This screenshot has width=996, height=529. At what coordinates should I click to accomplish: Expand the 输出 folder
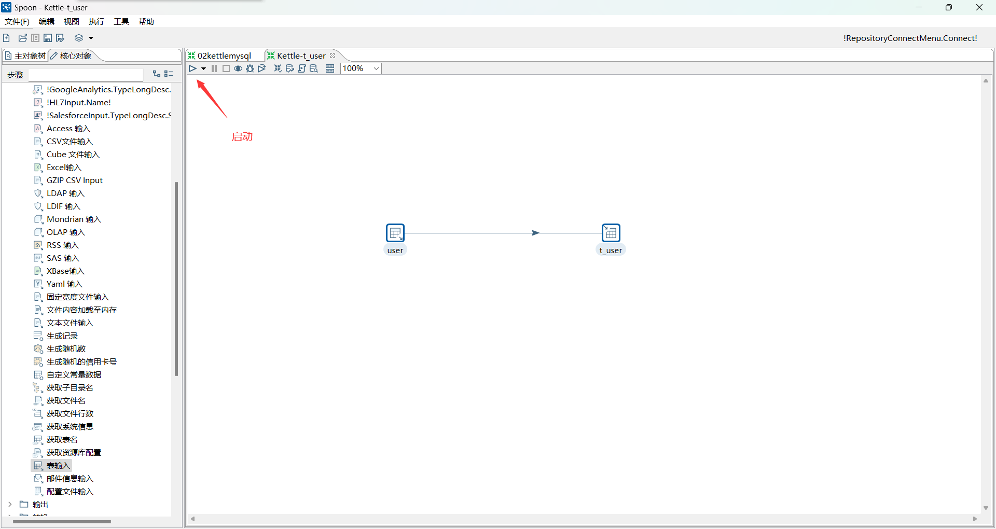(x=10, y=504)
